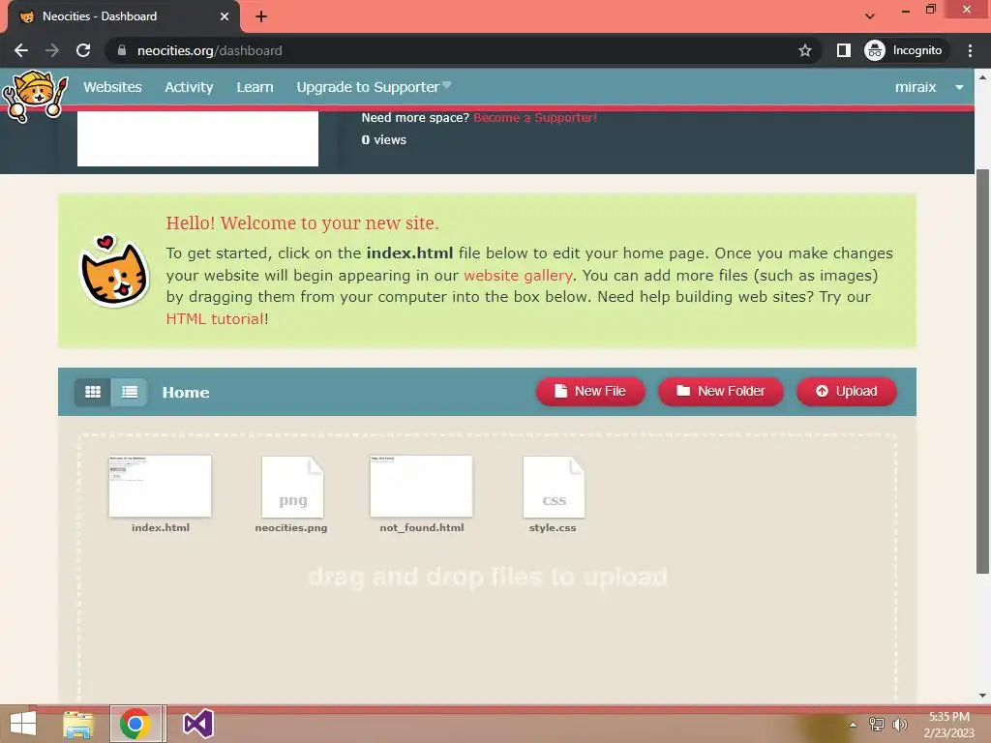
Task: Open Visual Studio from taskbar
Action: click(x=197, y=724)
